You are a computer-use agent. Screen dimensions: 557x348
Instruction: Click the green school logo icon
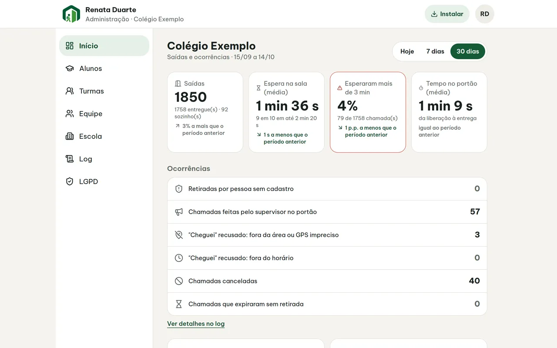click(71, 14)
